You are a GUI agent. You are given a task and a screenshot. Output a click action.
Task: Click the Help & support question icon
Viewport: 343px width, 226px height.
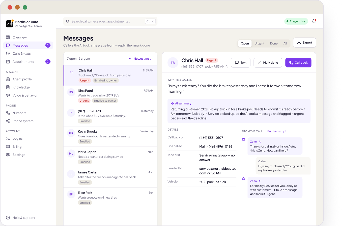click(8, 218)
